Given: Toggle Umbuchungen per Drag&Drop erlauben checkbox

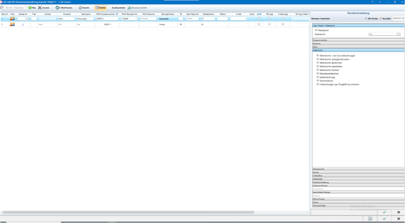Looking at the screenshot, I should click(317, 84).
